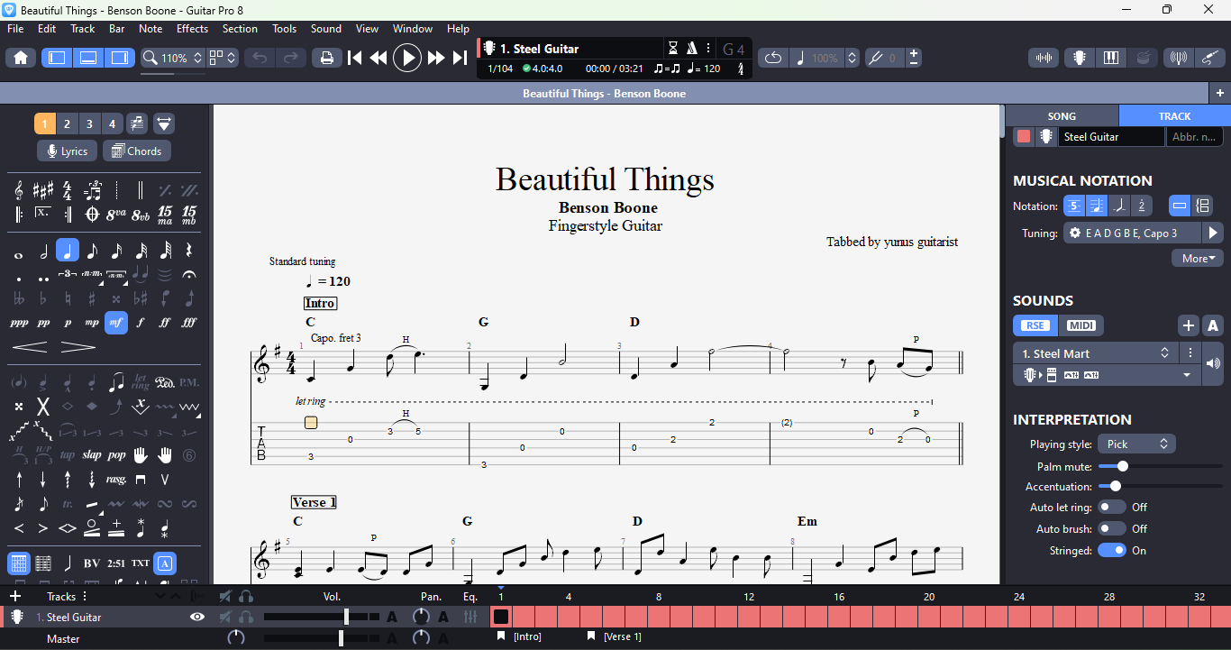
Task: Apply the slap effect
Action: (x=92, y=455)
